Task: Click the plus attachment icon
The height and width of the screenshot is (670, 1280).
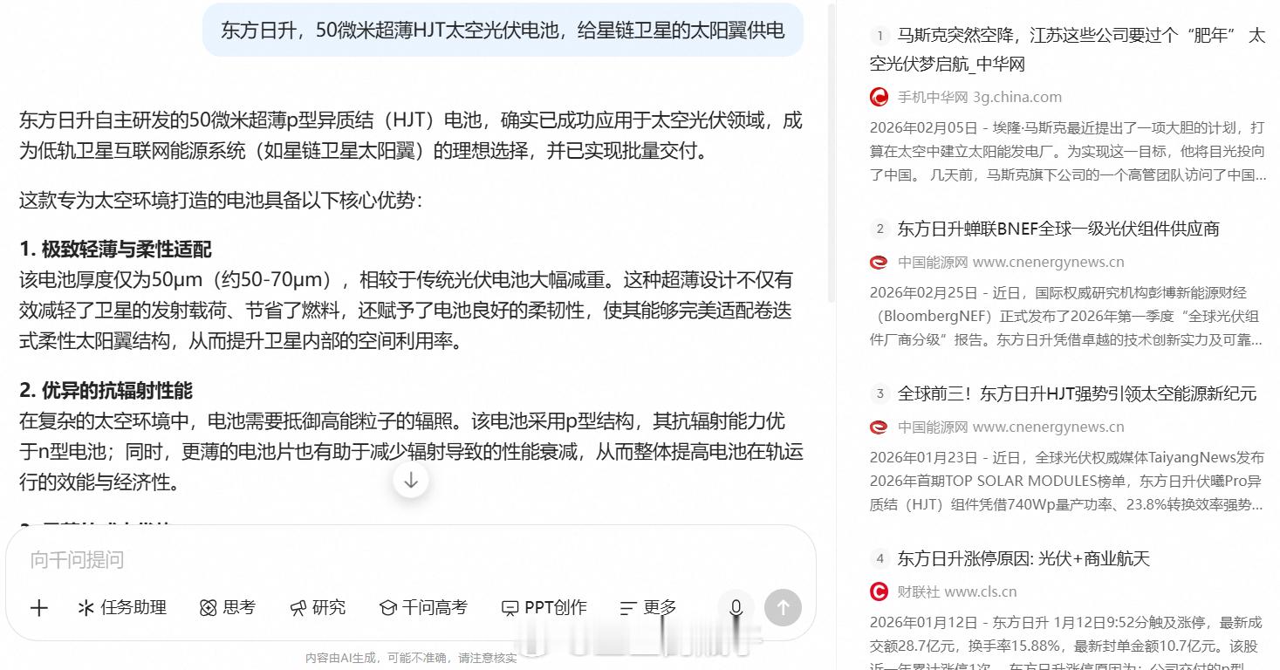Action: [x=39, y=608]
